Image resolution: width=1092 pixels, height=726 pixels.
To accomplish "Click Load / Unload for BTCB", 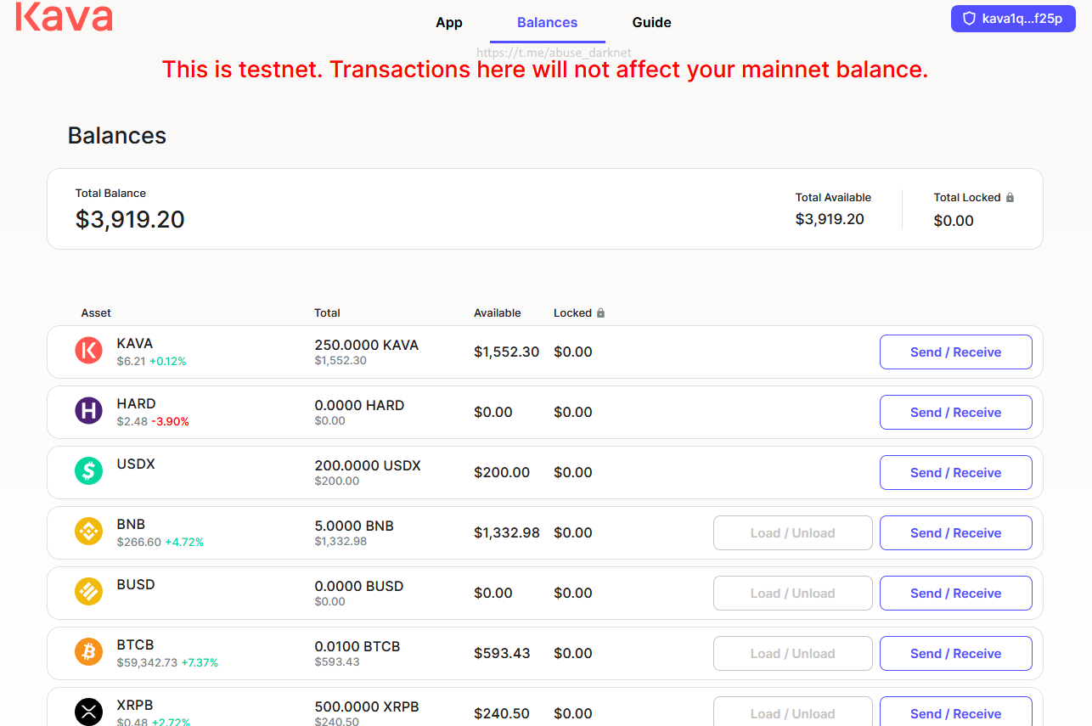I will click(x=792, y=654).
